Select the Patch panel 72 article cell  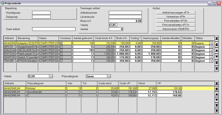pyautogui.click(x=27, y=54)
